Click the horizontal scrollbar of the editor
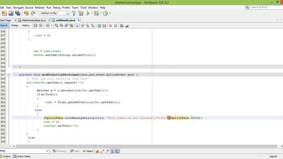Viewport: 283px width, 159px height. 146,146
